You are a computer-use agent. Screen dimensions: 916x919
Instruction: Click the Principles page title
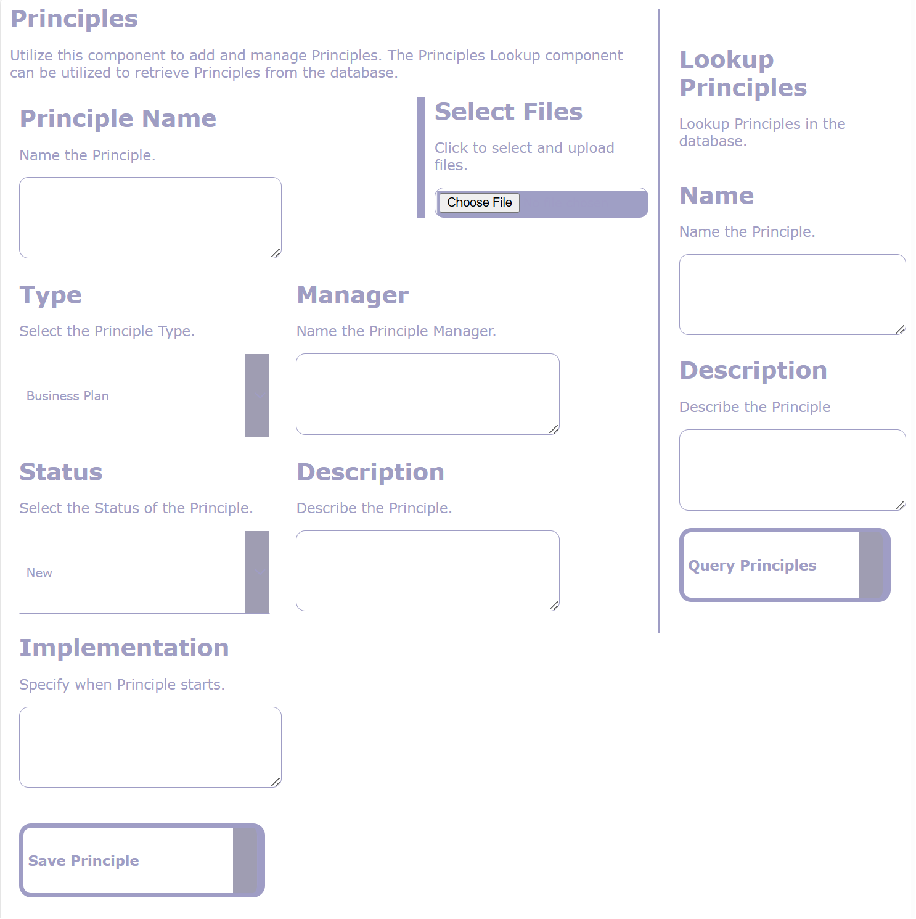(74, 19)
